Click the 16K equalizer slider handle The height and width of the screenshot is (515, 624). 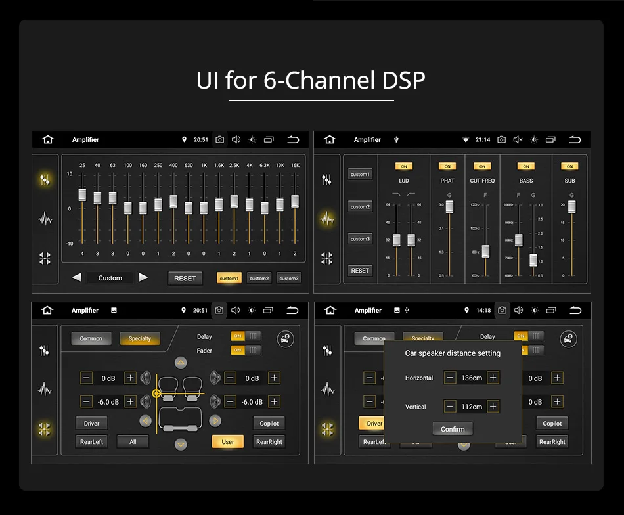295,201
